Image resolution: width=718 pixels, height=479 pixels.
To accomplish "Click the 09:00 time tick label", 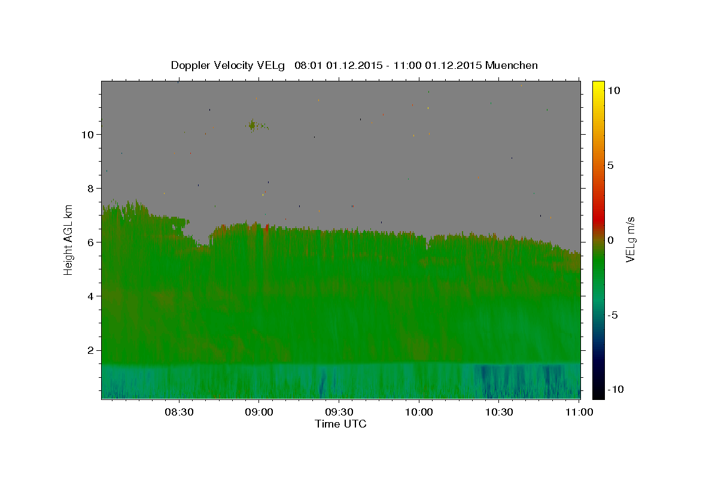I will pos(258,412).
